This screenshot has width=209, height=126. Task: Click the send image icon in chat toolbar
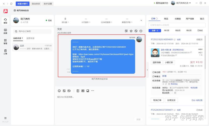(x=64, y=91)
